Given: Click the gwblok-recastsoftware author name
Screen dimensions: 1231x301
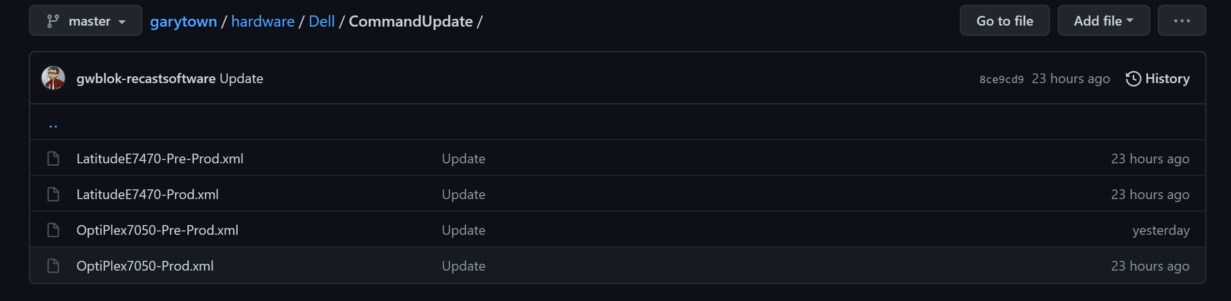Looking at the screenshot, I should pos(146,78).
